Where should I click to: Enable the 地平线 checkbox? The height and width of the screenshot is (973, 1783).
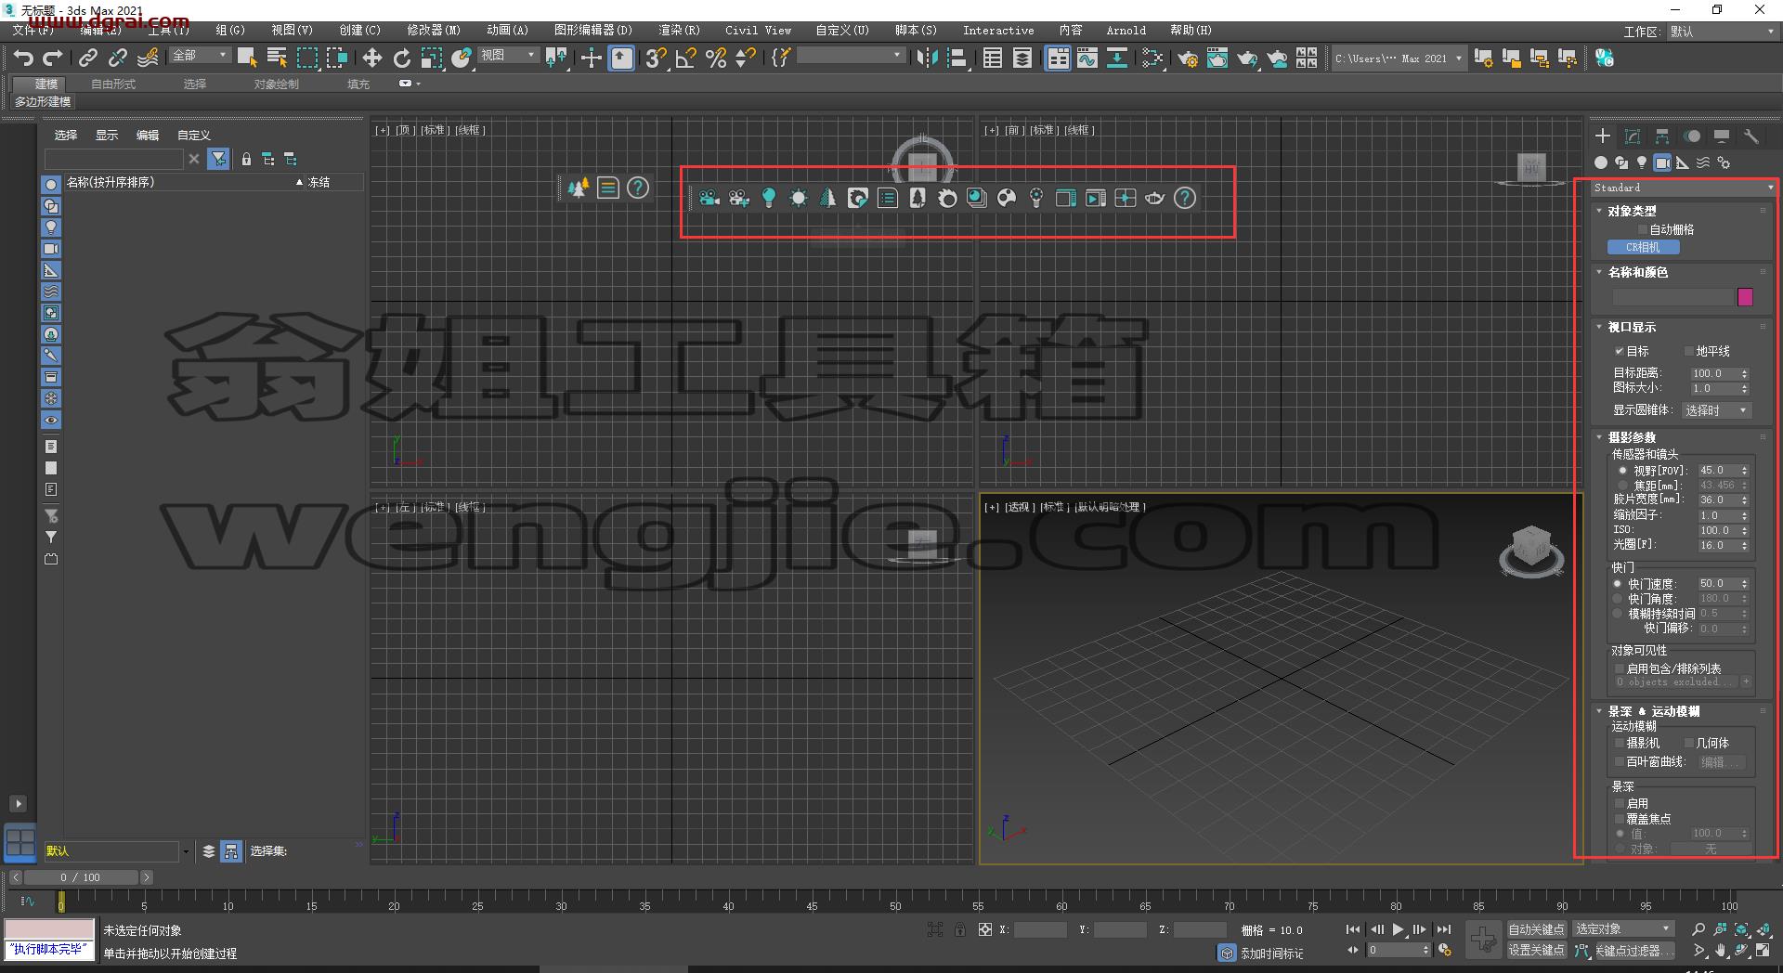coord(1689,351)
